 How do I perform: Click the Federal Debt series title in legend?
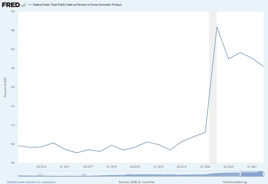tap(77, 5)
